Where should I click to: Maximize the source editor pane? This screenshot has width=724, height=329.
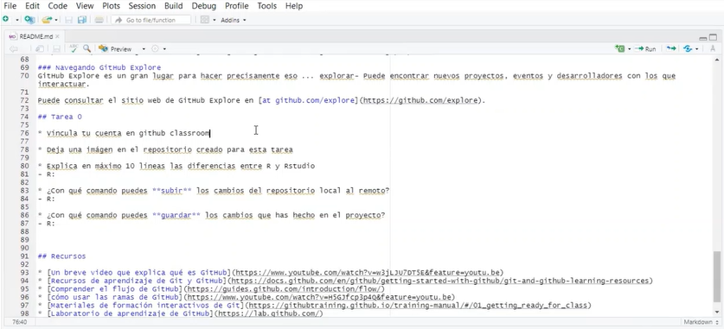tap(712, 38)
